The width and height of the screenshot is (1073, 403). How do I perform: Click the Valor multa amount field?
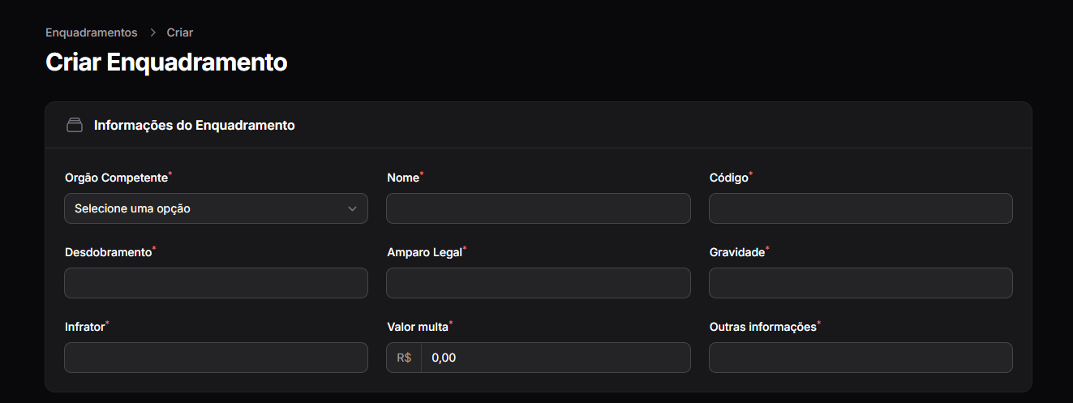556,358
